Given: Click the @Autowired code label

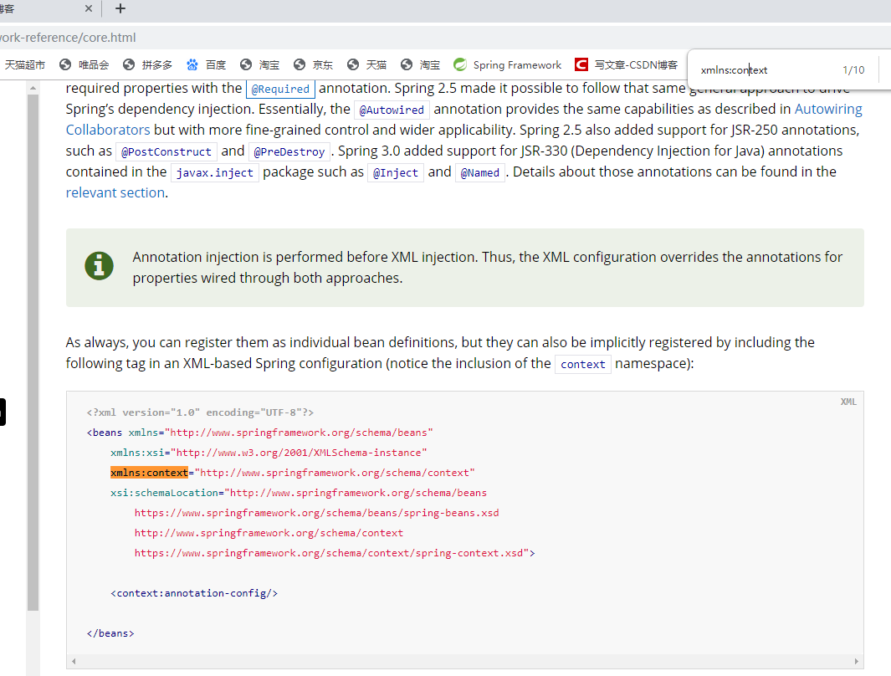Looking at the screenshot, I should pyautogui.click(x=392, y=110).
